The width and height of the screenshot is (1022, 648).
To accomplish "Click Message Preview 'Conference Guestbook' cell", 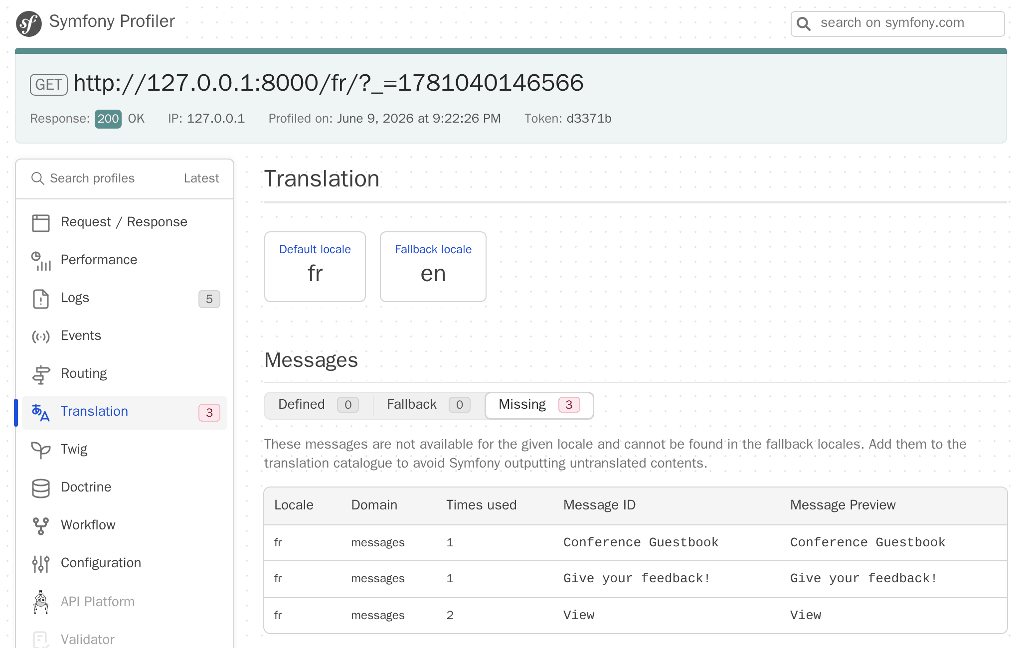I will 867,542.
